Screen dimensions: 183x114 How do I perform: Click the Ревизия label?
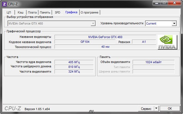click(124, 42)
